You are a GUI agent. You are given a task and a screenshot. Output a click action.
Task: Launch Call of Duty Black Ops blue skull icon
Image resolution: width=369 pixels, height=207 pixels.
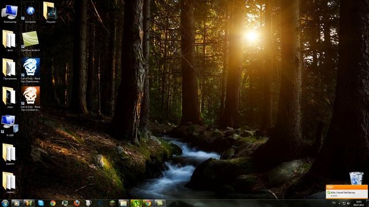[x=31, y=70]
